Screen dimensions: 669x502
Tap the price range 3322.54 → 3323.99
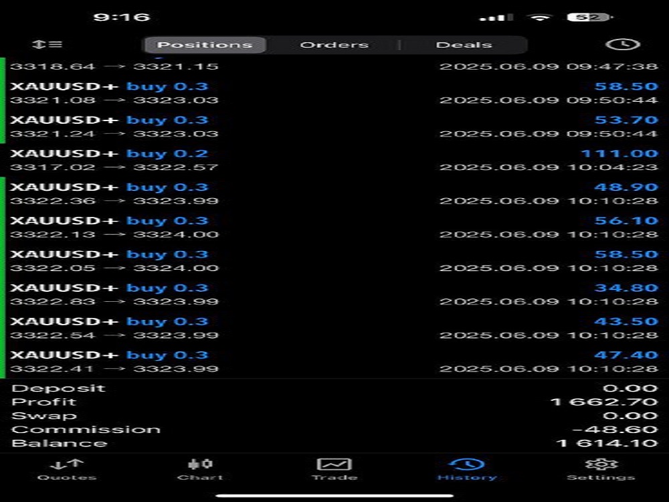pos(114,335)
